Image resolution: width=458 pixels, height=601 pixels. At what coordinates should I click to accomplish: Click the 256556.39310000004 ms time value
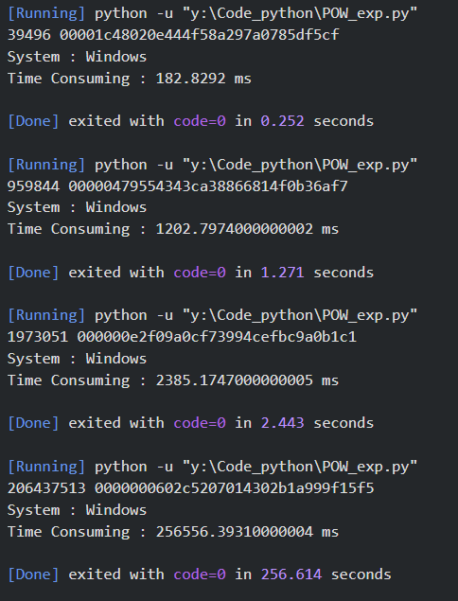(x=247, y=532)
